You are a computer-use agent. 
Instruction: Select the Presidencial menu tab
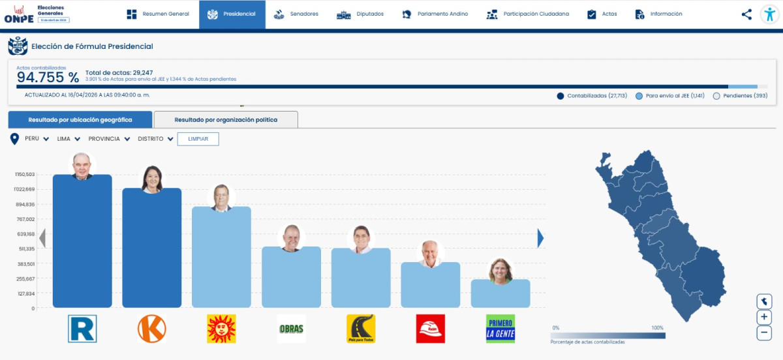tap(232, 14)
